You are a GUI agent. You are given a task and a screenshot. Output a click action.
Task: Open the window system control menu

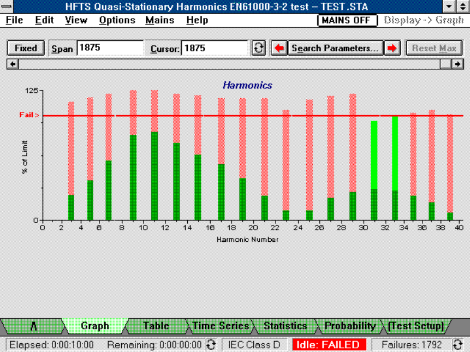coord(7,7)
